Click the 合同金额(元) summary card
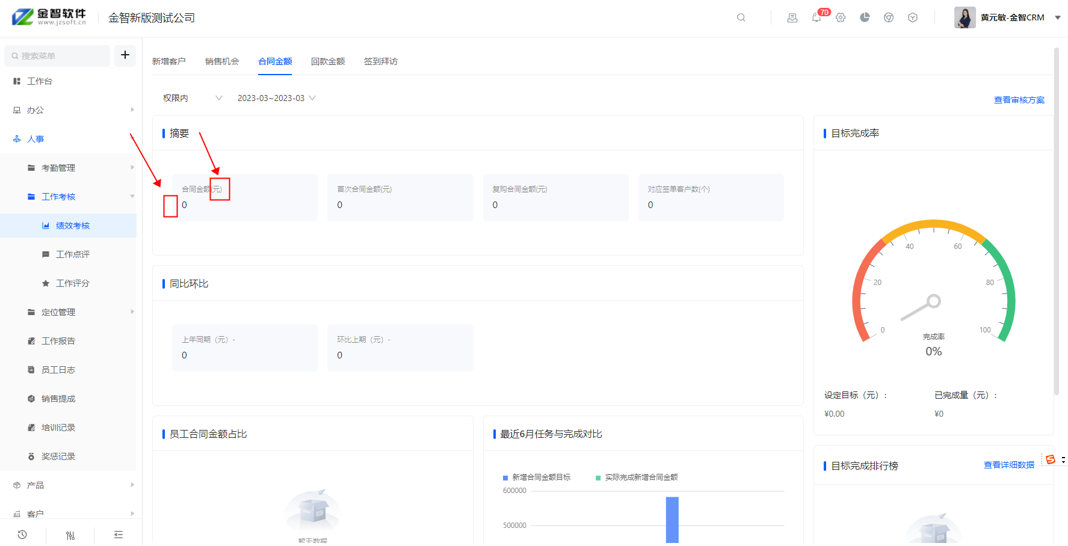The image size is (1068, 546). [x=245, y=197]
